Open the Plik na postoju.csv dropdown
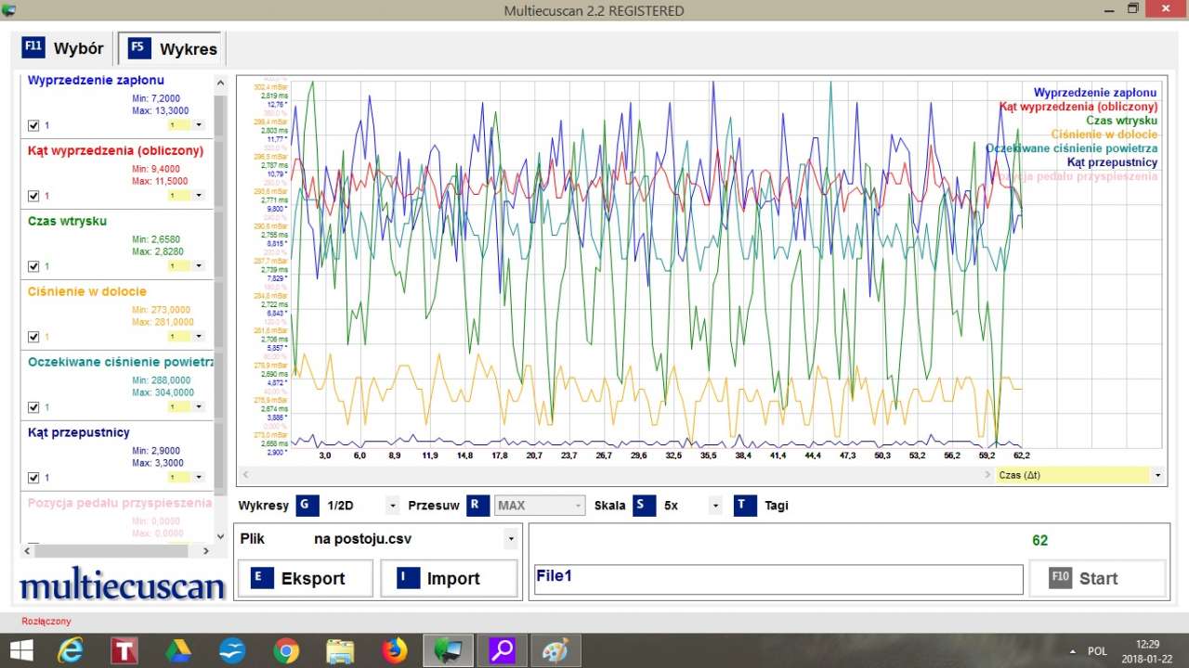This screenshot has width=1189, height=668. [x=510, y=539]
